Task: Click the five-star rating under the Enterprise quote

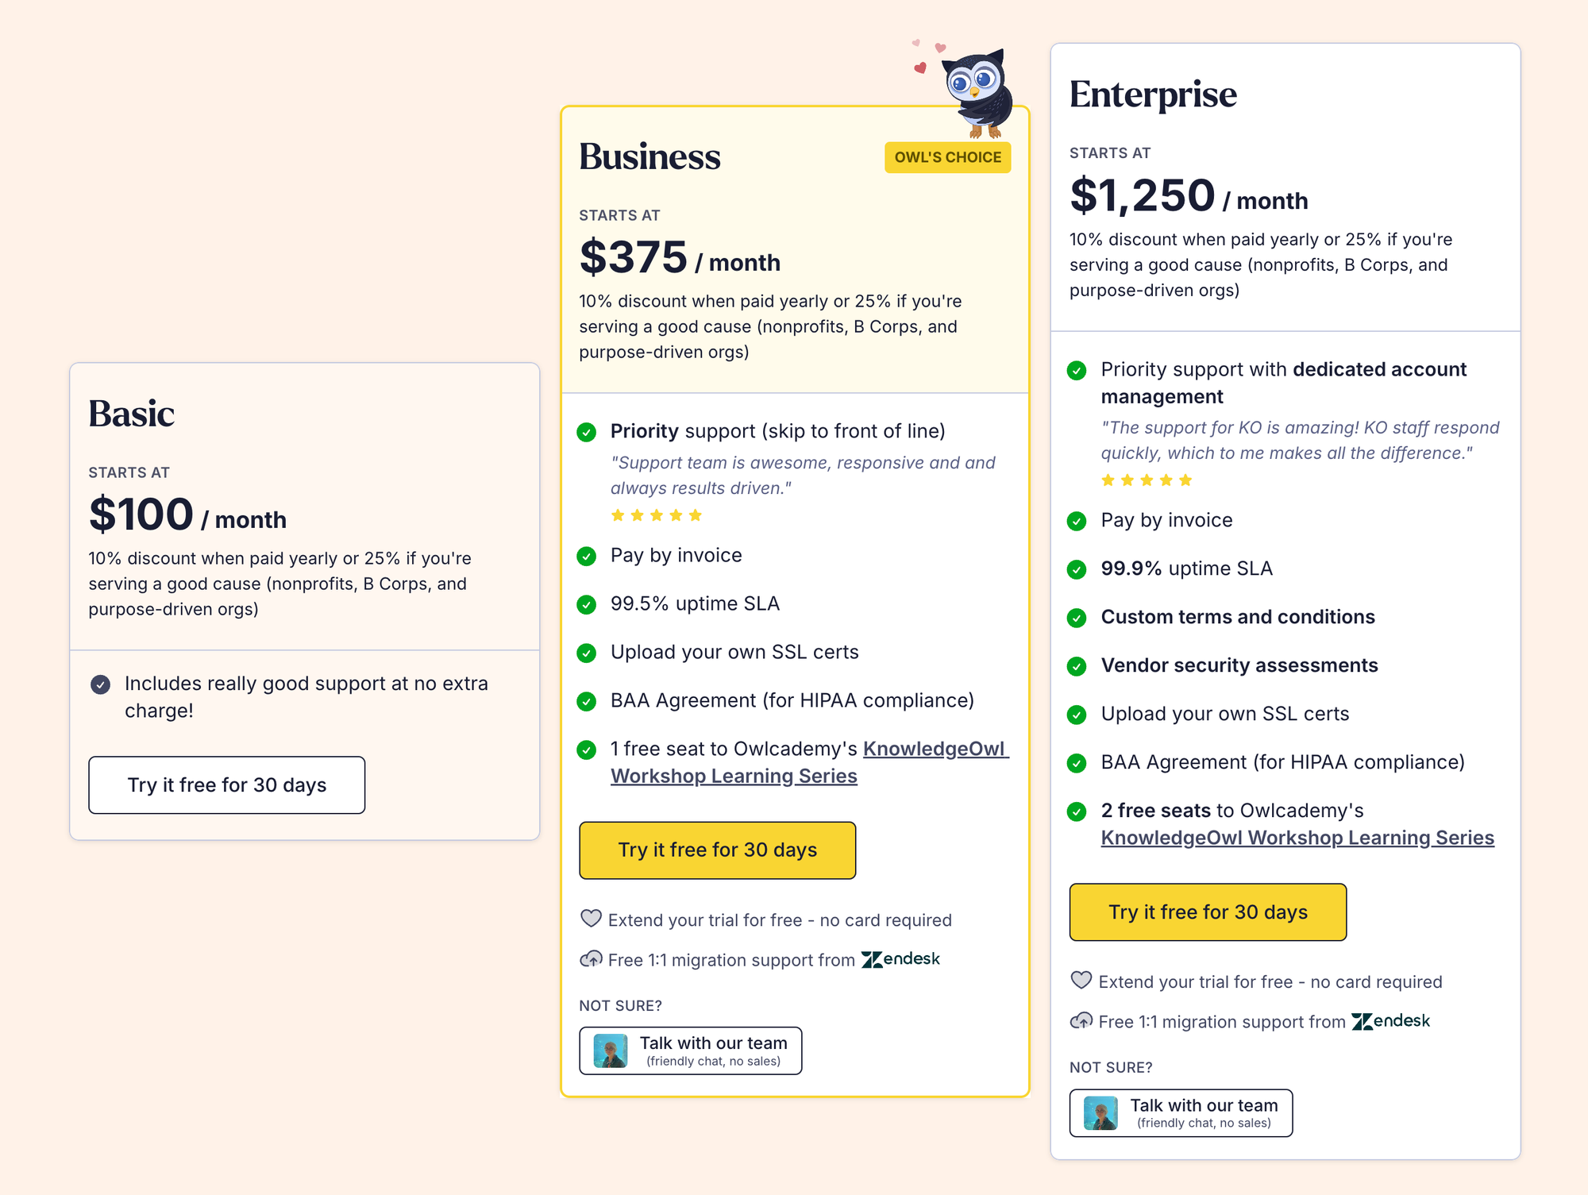Action: [1146, 480]
